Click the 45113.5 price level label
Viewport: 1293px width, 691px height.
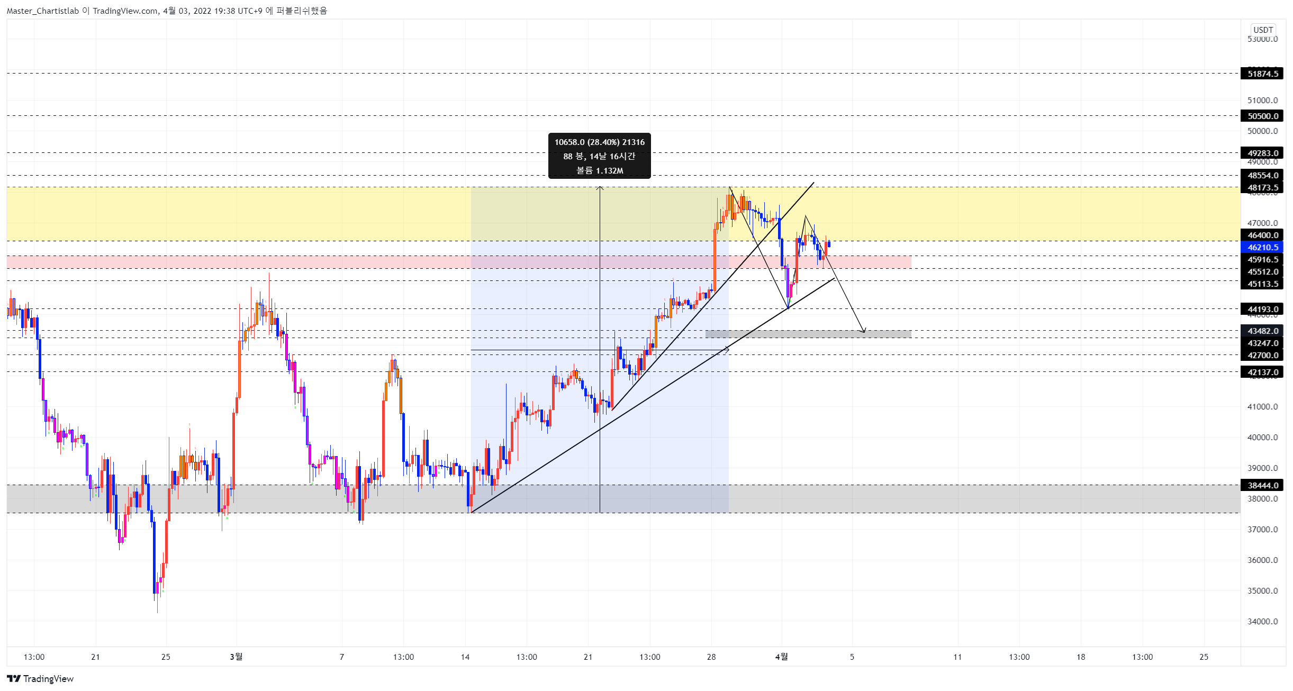[1262, 284]
